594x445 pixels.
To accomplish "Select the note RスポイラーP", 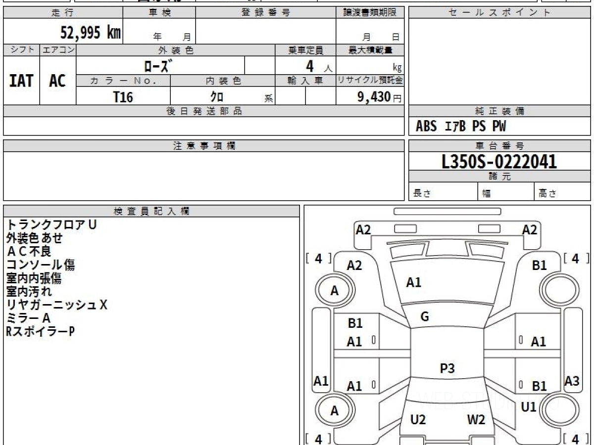I will (x=40, y=331).
